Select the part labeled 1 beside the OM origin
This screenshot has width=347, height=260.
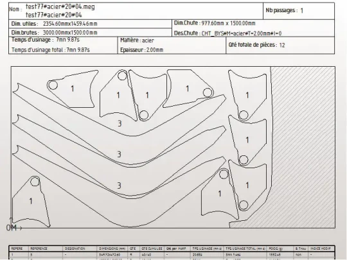(x=31, y=201)
